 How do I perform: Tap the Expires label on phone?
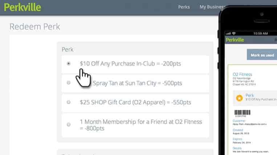point(237,139)
